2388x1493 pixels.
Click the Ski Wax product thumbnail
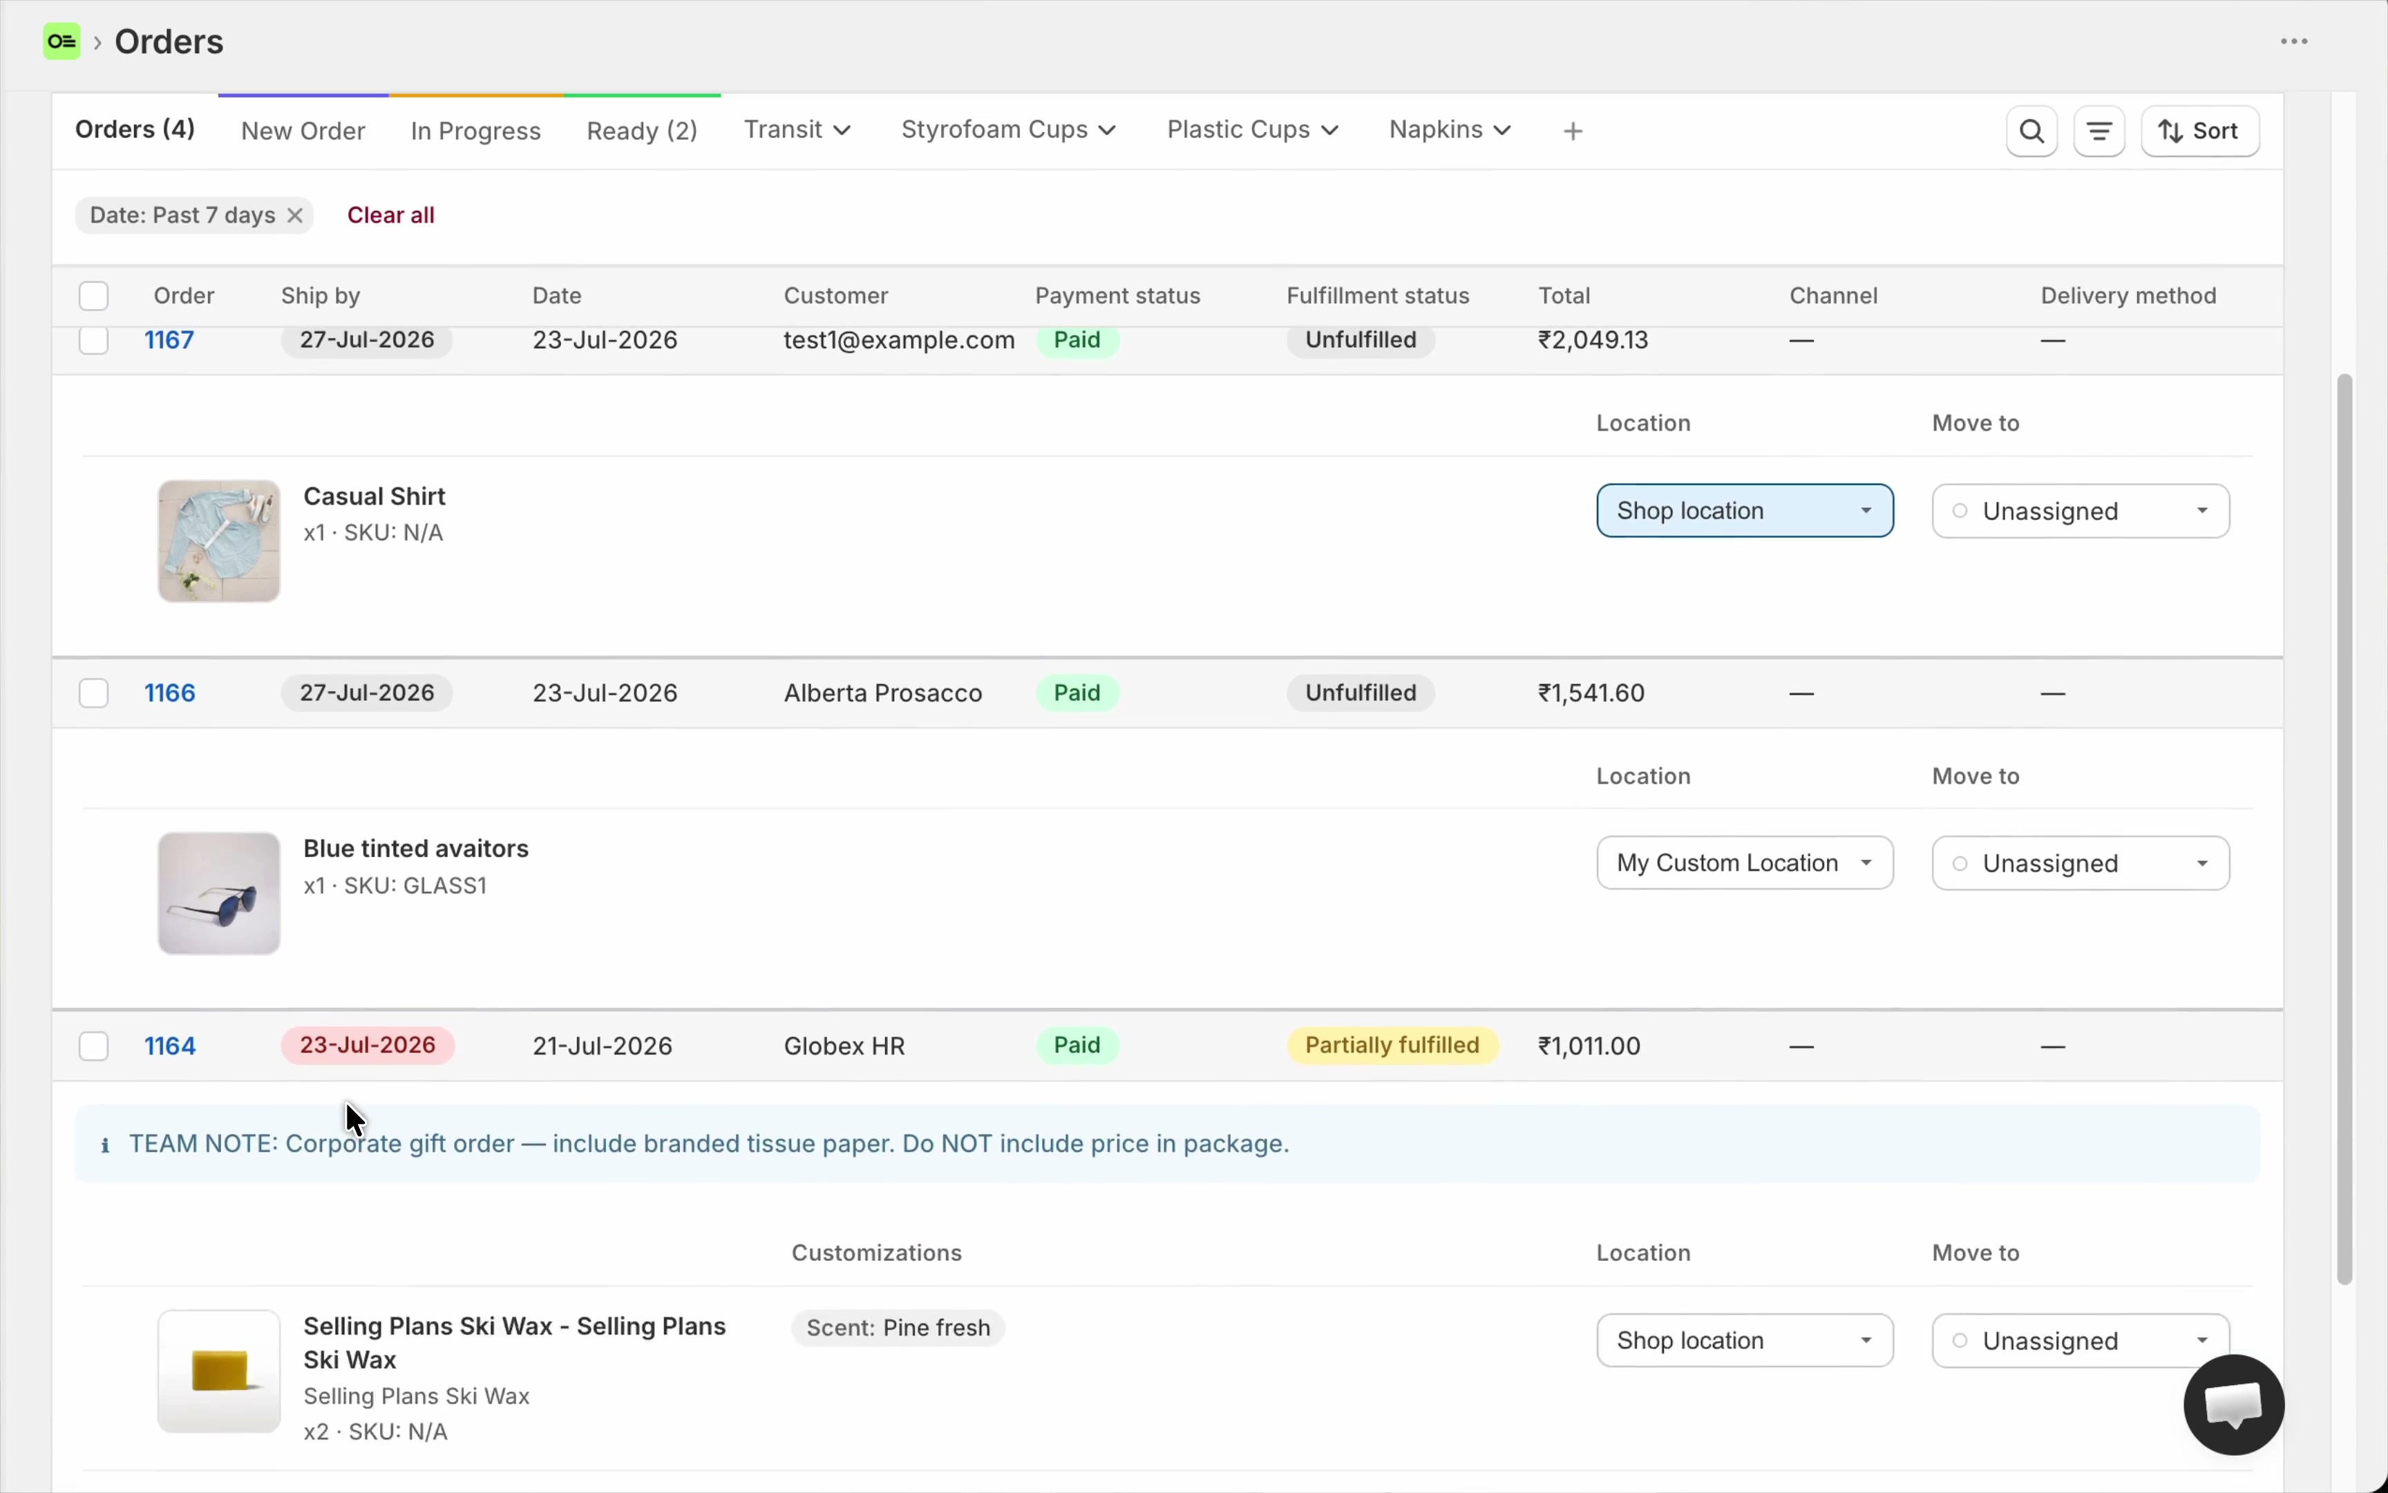[x=219, y=1371]
